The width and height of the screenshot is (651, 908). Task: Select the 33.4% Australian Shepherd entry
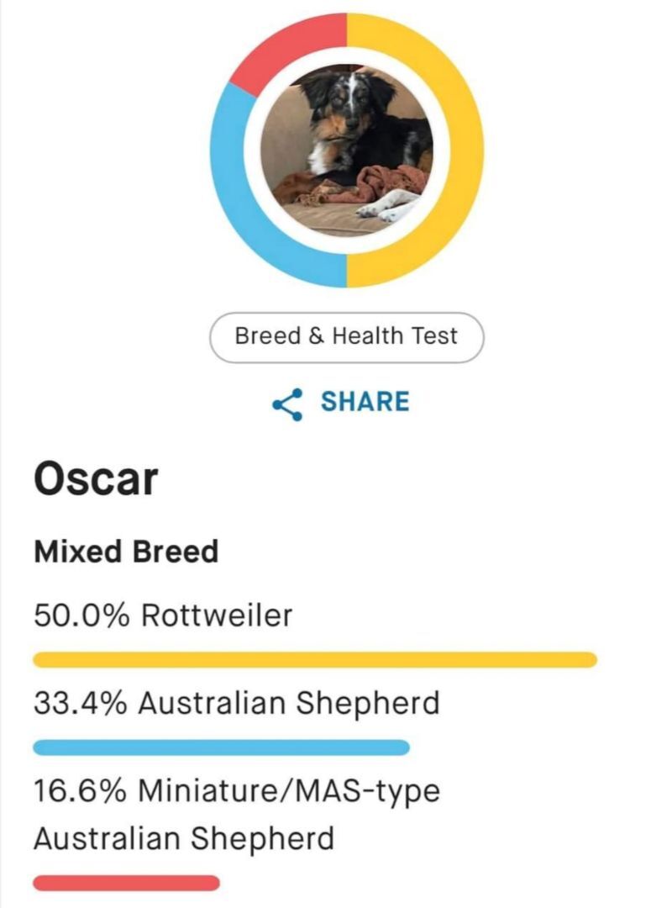click(237, 703)
